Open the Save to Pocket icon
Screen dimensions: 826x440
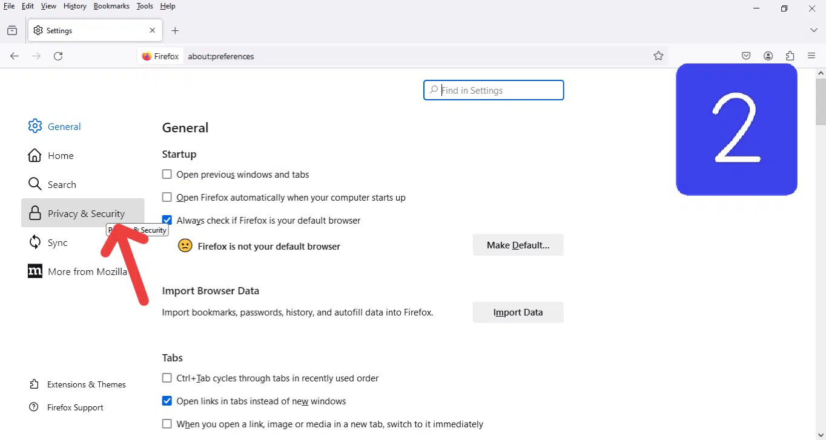(746, 56)
